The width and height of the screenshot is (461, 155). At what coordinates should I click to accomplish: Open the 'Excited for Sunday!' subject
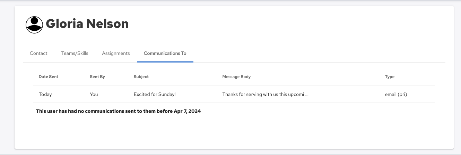(155, 94)
